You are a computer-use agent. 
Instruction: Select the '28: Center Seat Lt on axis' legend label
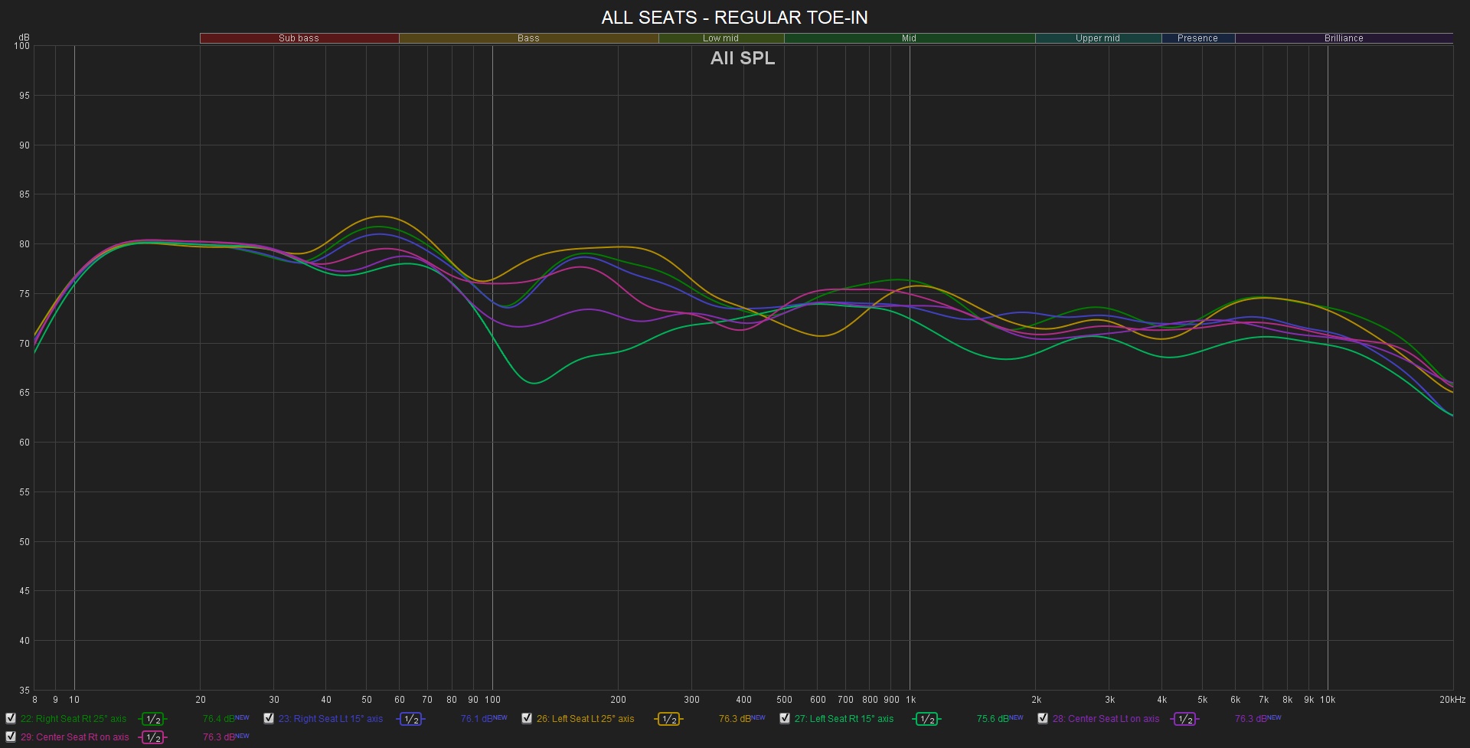click(1106, 719)
